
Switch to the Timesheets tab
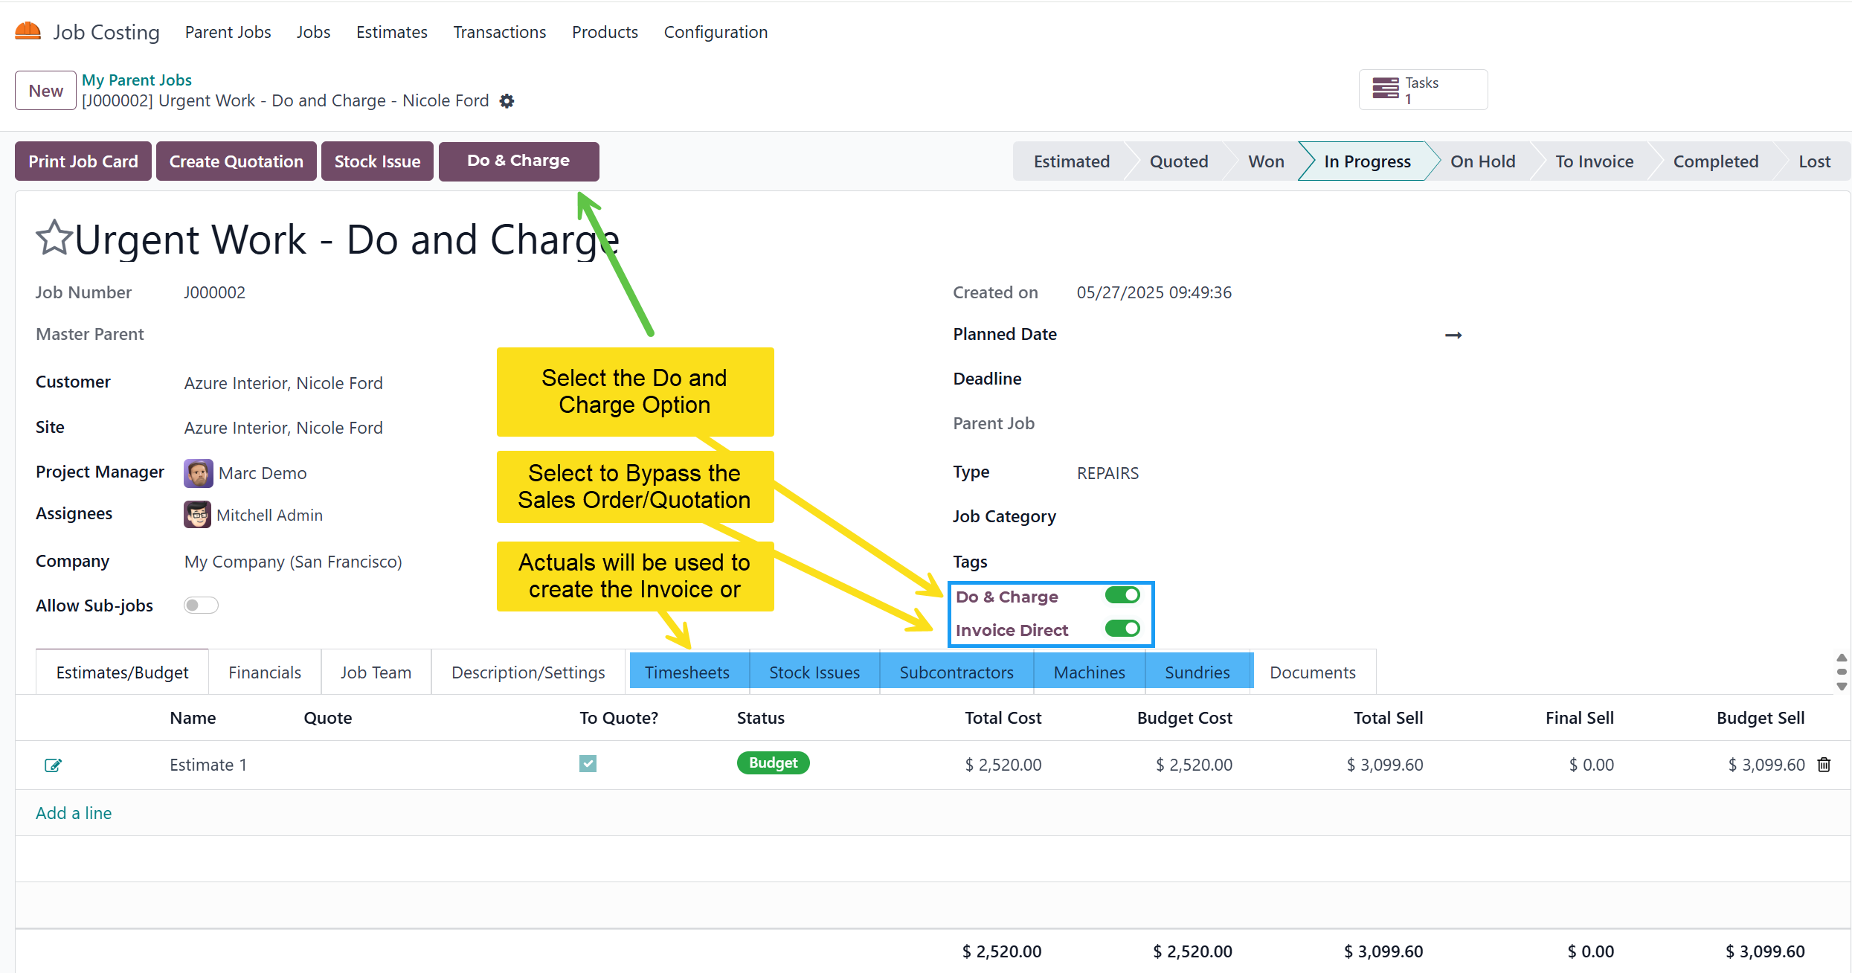[x=687, y=672]
